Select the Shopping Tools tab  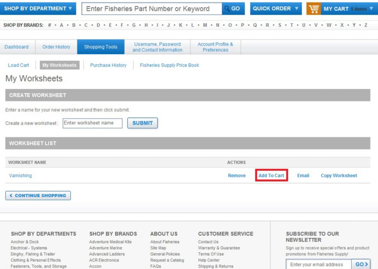[101, 47]
